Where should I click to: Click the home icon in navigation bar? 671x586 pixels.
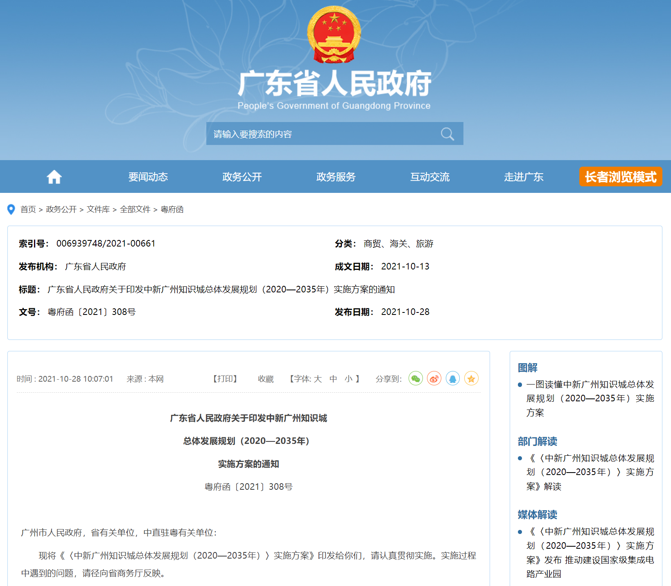(54, 177)
